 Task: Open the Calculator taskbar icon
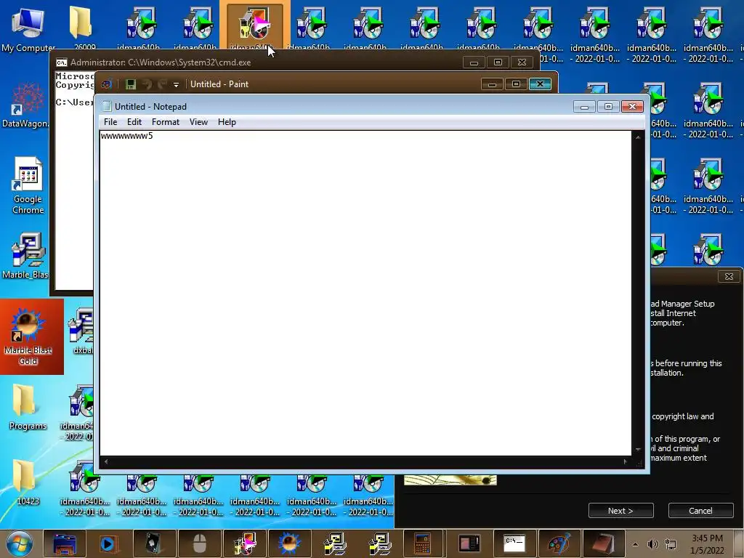pyautogui.click(x=422, y=544)
